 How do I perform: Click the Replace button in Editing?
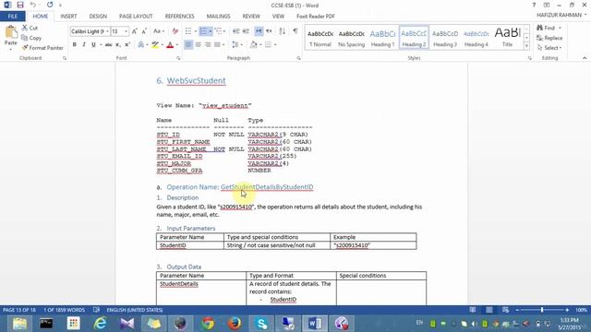[549, 38]
